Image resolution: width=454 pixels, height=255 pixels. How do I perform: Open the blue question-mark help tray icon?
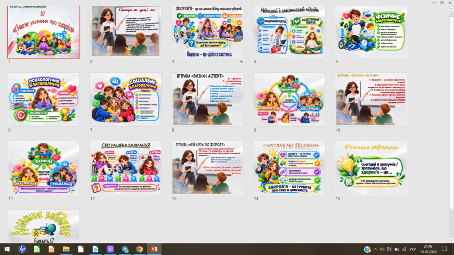367,249
